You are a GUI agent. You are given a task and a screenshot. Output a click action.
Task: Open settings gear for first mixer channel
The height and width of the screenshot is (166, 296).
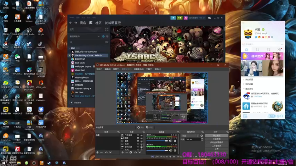(175, 141)
